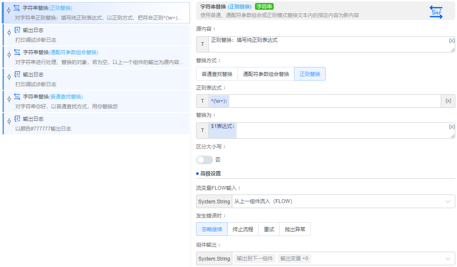This screenshot has width=457, height=267.
Task: Click the 输出变量 +0 button
Action: (x=294, y=258)
